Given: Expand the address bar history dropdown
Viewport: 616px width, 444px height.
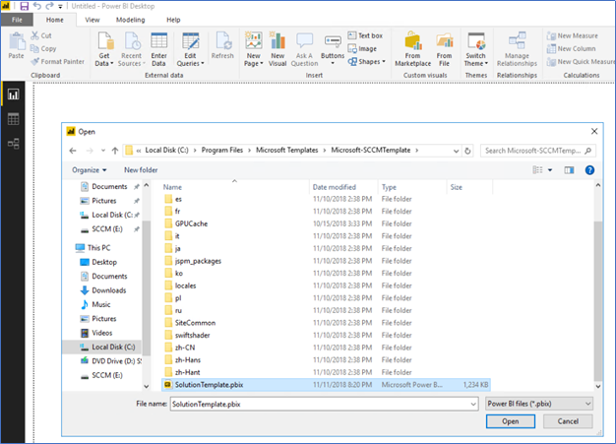Looking at the screenshot, I should click(456, 151).
